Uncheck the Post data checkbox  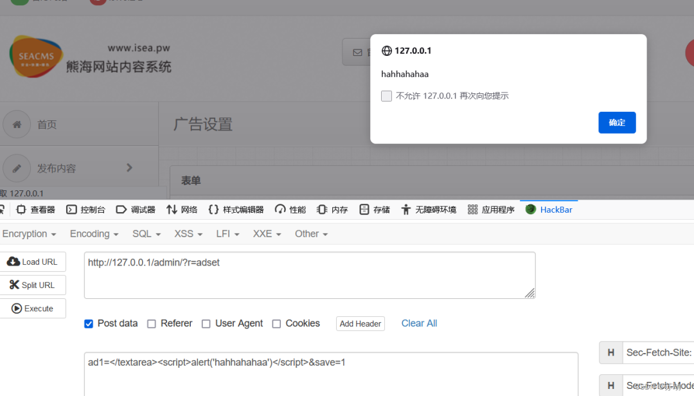pyautogui.click(x=89, y=324)
